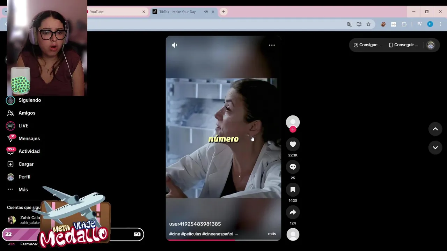Open the video three-dot options menu
Image resolution: width=447 pixels, height=251 pixels.
[272, 45]
